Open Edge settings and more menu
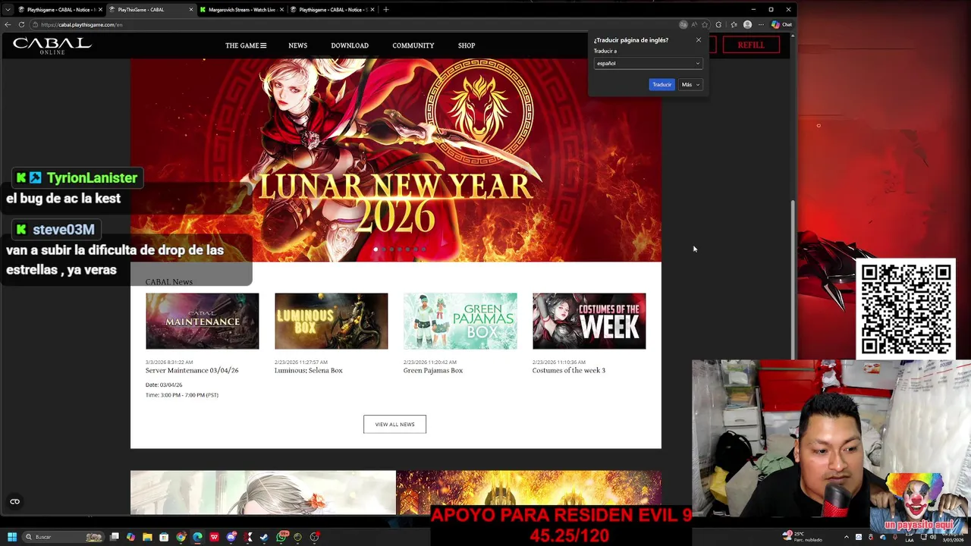 761,24
